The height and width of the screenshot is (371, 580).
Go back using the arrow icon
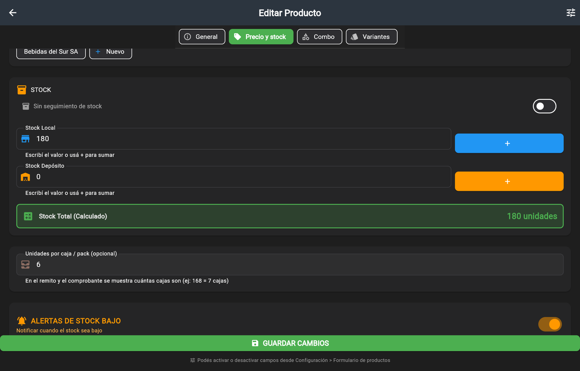coord(13,13)
